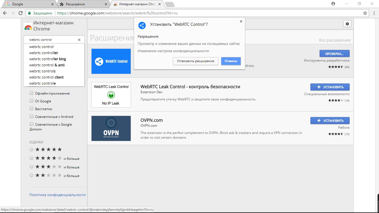Choose the 'webrtc control' suggestion
Screen dimensions: 379x213
pos(54,47)
